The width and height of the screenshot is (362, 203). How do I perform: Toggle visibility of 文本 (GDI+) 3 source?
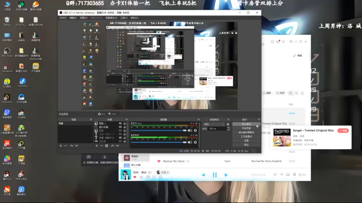pyautogui.click(x=120, y=134)
